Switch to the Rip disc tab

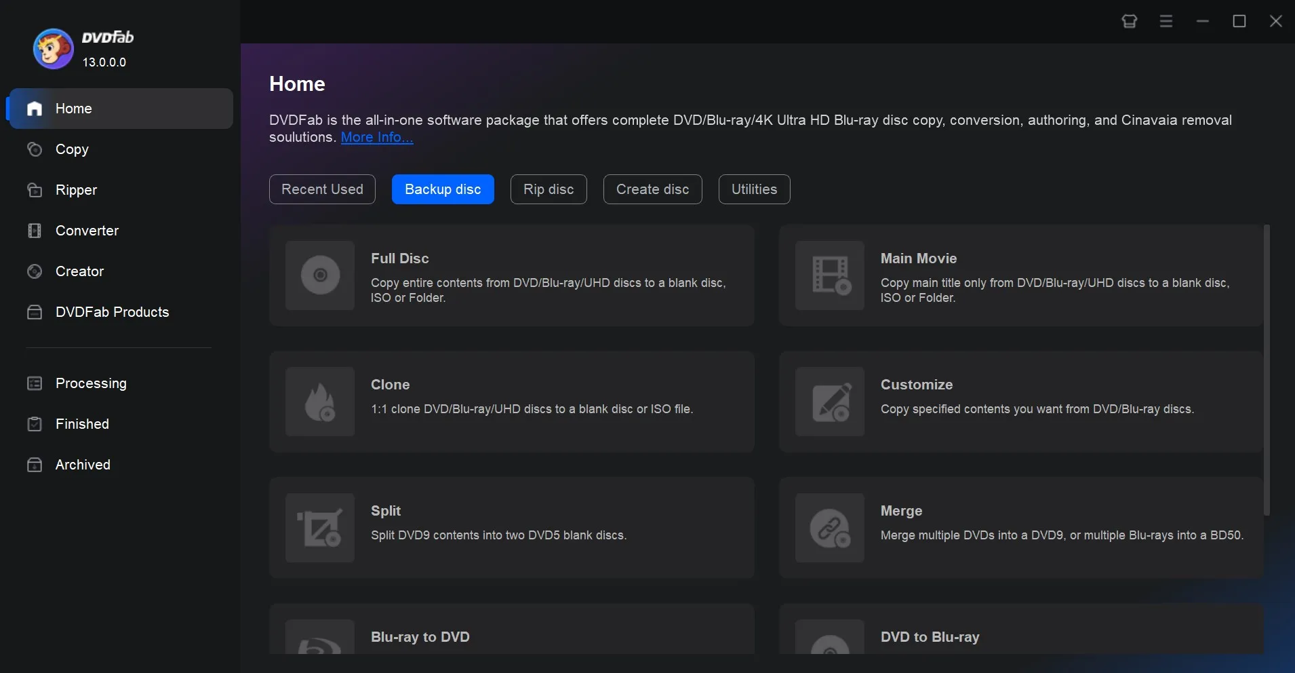(x=548, y=189)
